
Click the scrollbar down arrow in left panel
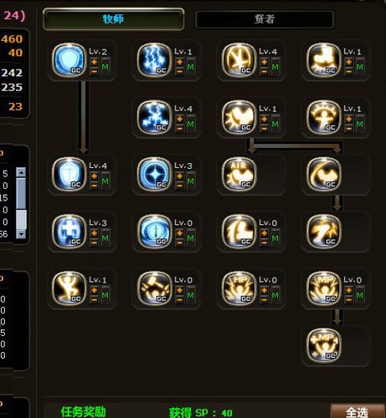click(21, 234)
